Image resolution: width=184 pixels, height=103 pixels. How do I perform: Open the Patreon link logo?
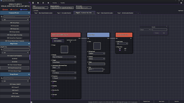point(14,10)
